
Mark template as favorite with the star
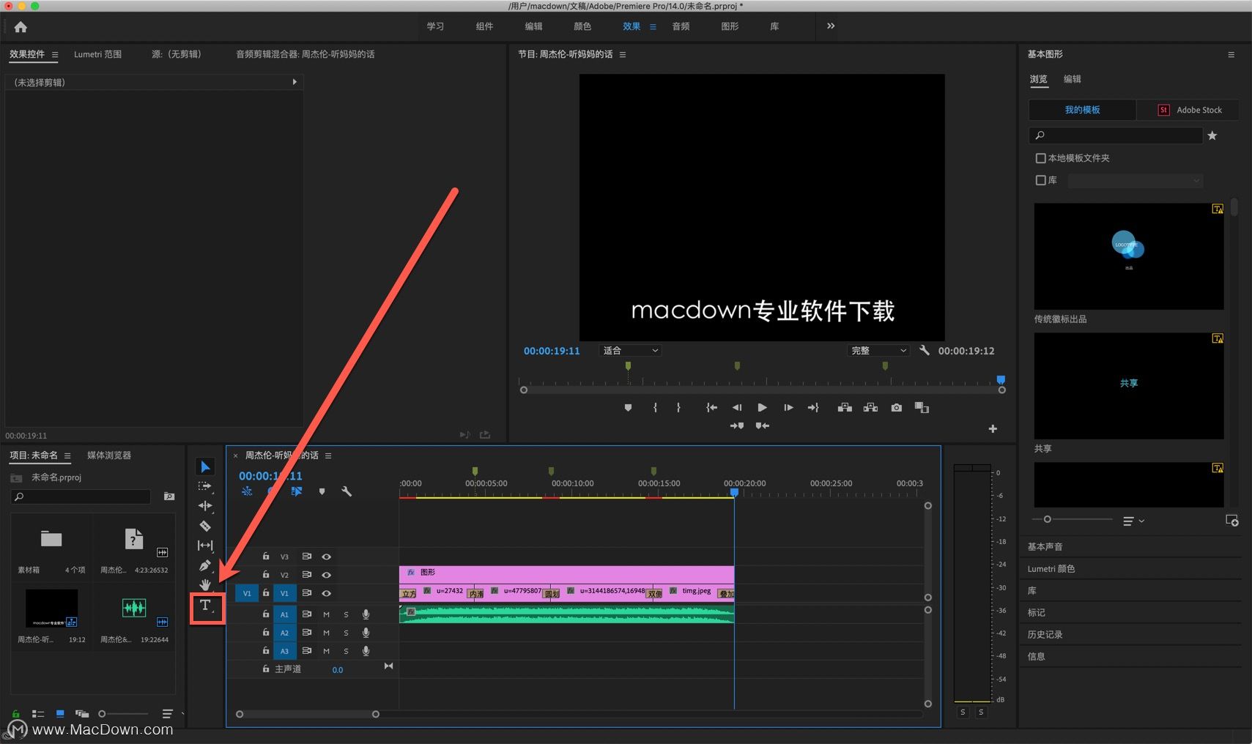(1212, 135)
